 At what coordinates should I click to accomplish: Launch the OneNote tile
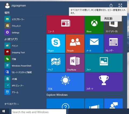pos(75,63)
